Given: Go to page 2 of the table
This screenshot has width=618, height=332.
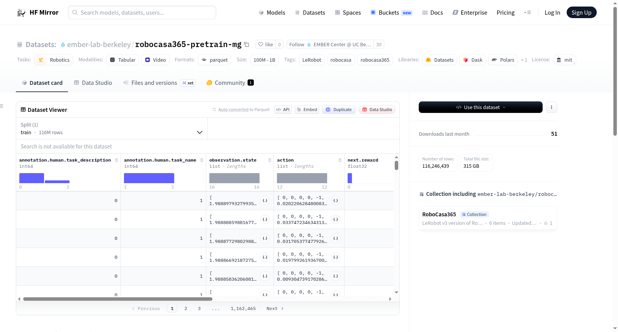Looking at the screenshot, I should click(x=186, y=308).
